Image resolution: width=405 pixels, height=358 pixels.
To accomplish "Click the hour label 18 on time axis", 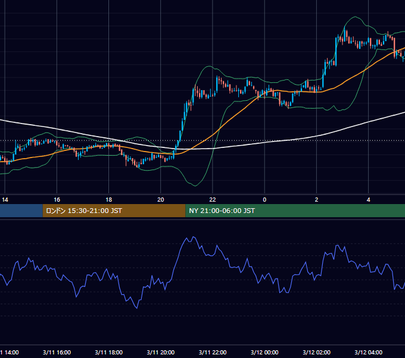I will coord(109,200).
